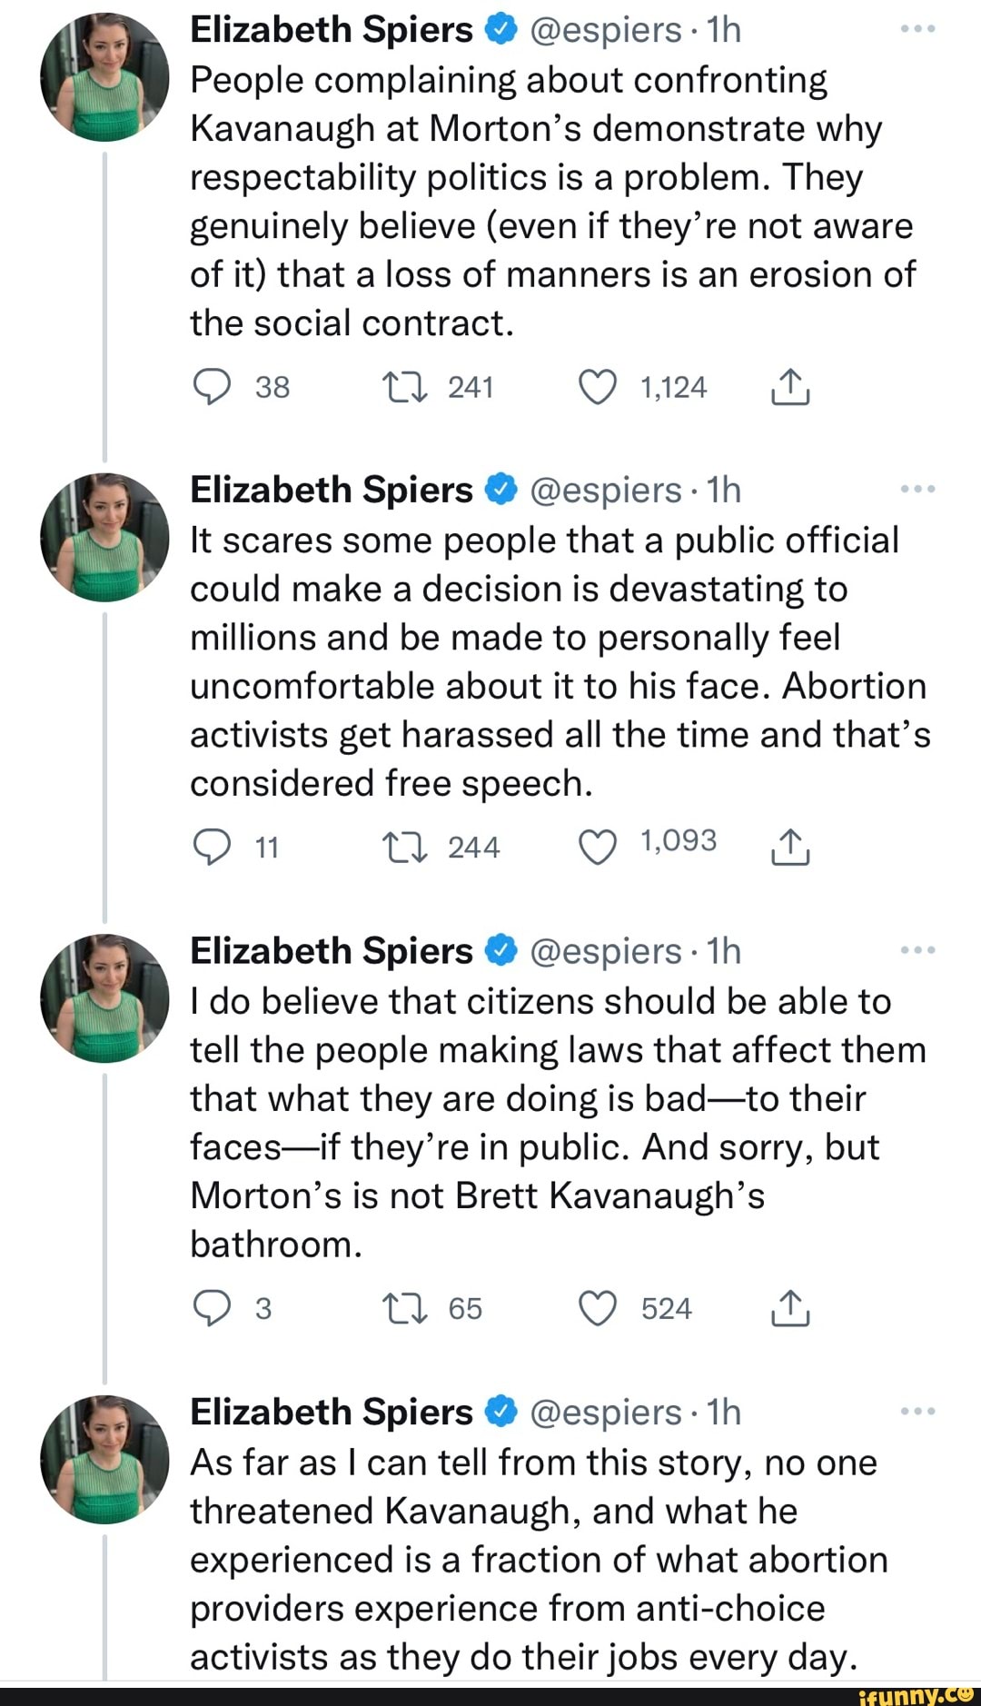Like the tweet with 1,093 likes
The height and width of the screenshot is (1706, 981).
click(597, 848)
